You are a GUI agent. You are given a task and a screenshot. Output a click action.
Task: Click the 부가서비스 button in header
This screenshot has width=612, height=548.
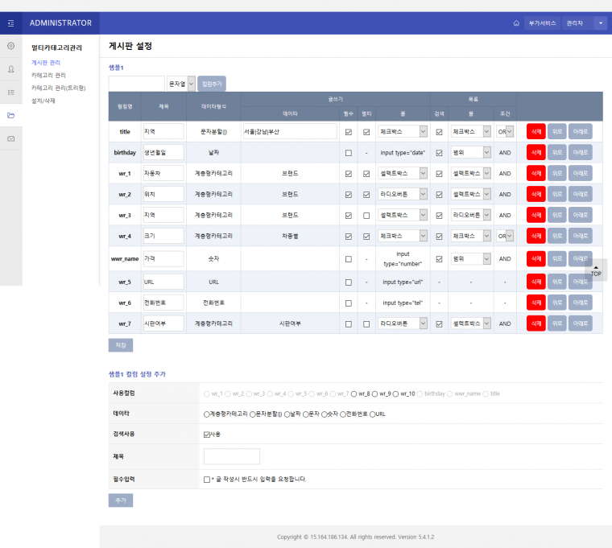click(x=542, y=23)
